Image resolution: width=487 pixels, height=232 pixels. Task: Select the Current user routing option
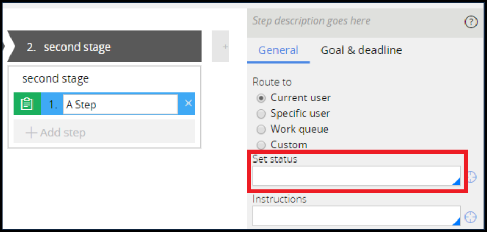(261, 98)
